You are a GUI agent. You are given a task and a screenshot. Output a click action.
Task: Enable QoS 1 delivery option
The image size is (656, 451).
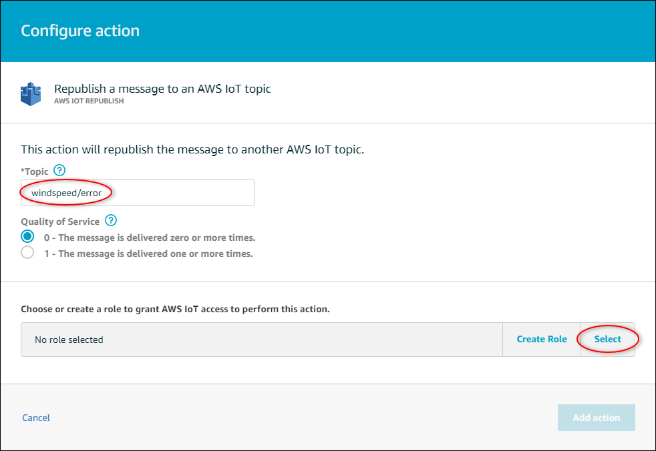[x=27, y=252]
